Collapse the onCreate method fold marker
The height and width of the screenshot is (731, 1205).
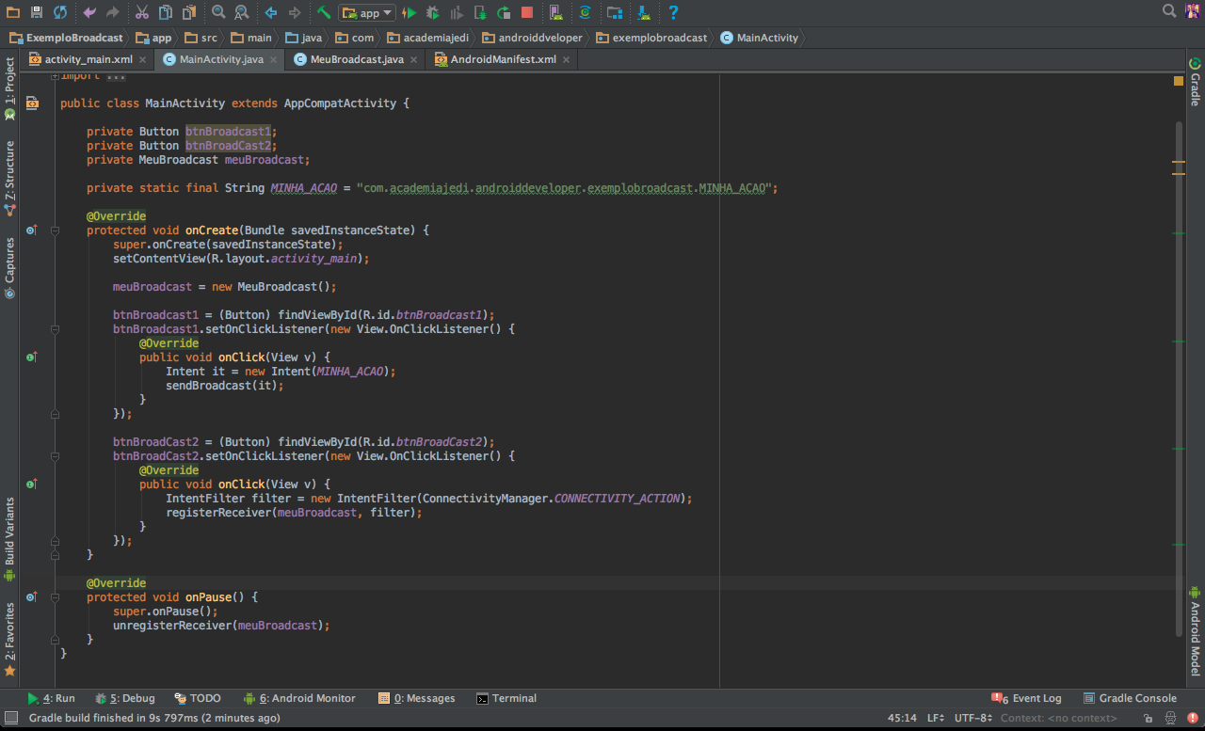(55, 230)
